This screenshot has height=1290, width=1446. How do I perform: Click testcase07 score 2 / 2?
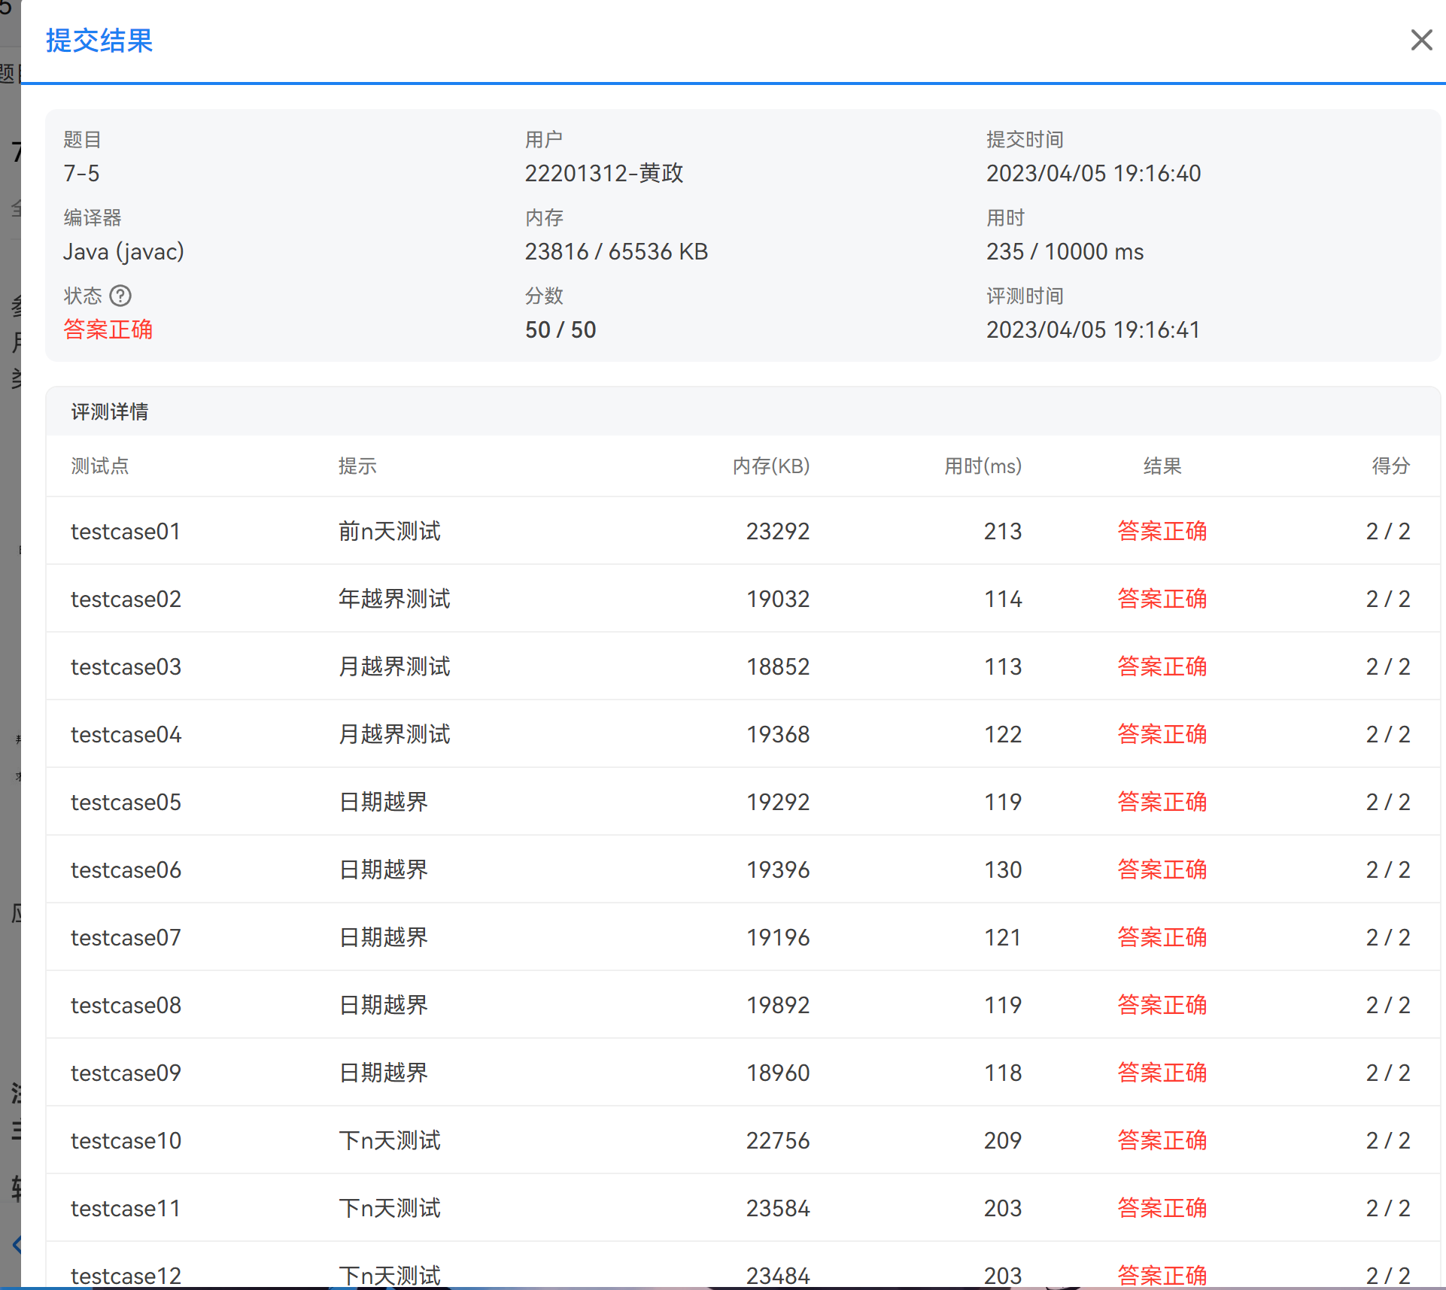point(1387,937)
